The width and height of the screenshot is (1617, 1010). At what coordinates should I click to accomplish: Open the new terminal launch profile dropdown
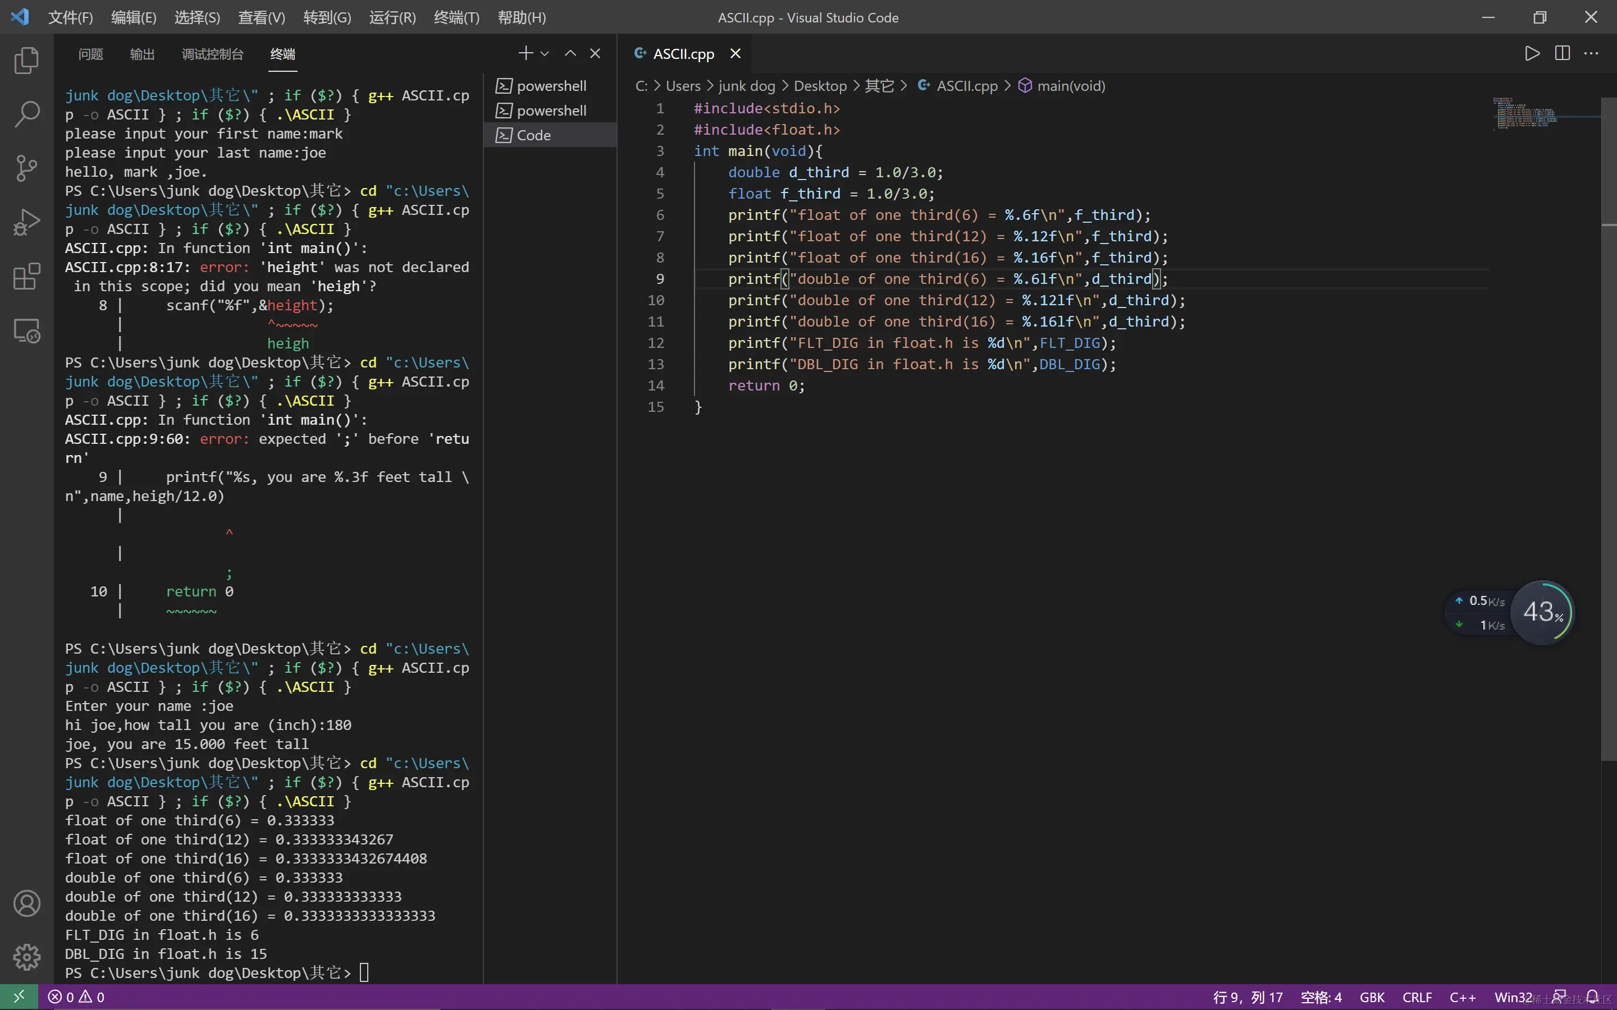pos(545,53)
